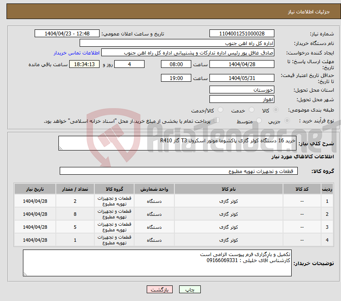Click unit دستگاه in row 3
The height and width of the screenshot is (301, 341).
pos(154,227)
